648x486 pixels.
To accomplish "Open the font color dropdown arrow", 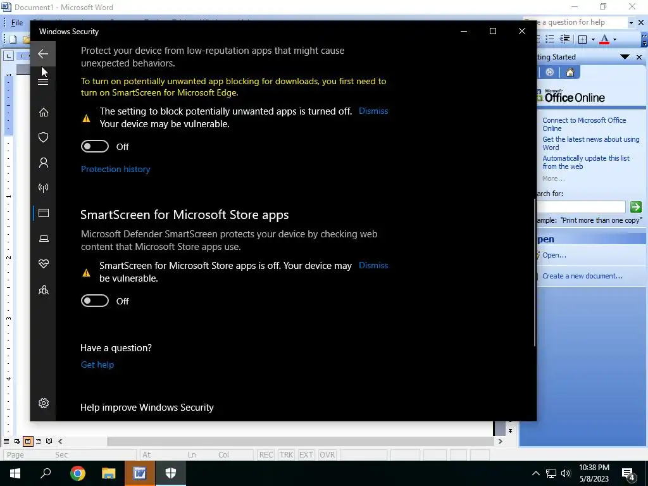I will pos(614,40).
